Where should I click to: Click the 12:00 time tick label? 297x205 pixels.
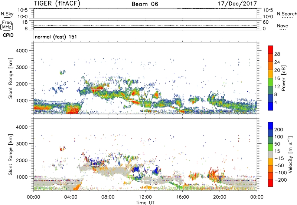145,197
